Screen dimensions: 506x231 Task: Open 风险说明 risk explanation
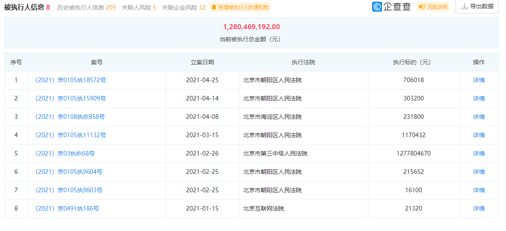pyautogui.click(x=433, y=7)
